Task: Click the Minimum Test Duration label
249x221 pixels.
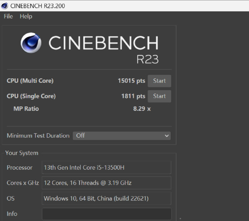Action: coord(38,136)
